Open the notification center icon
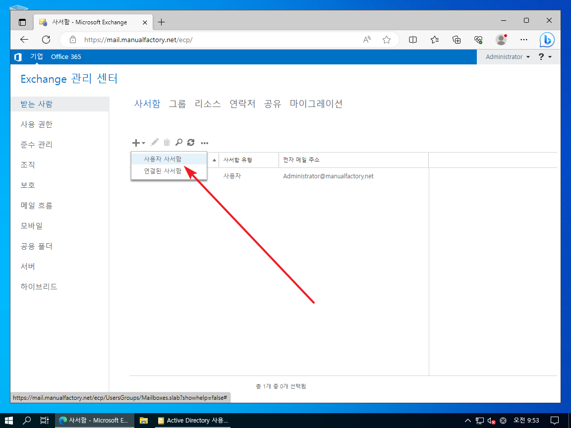 (555, 421)
